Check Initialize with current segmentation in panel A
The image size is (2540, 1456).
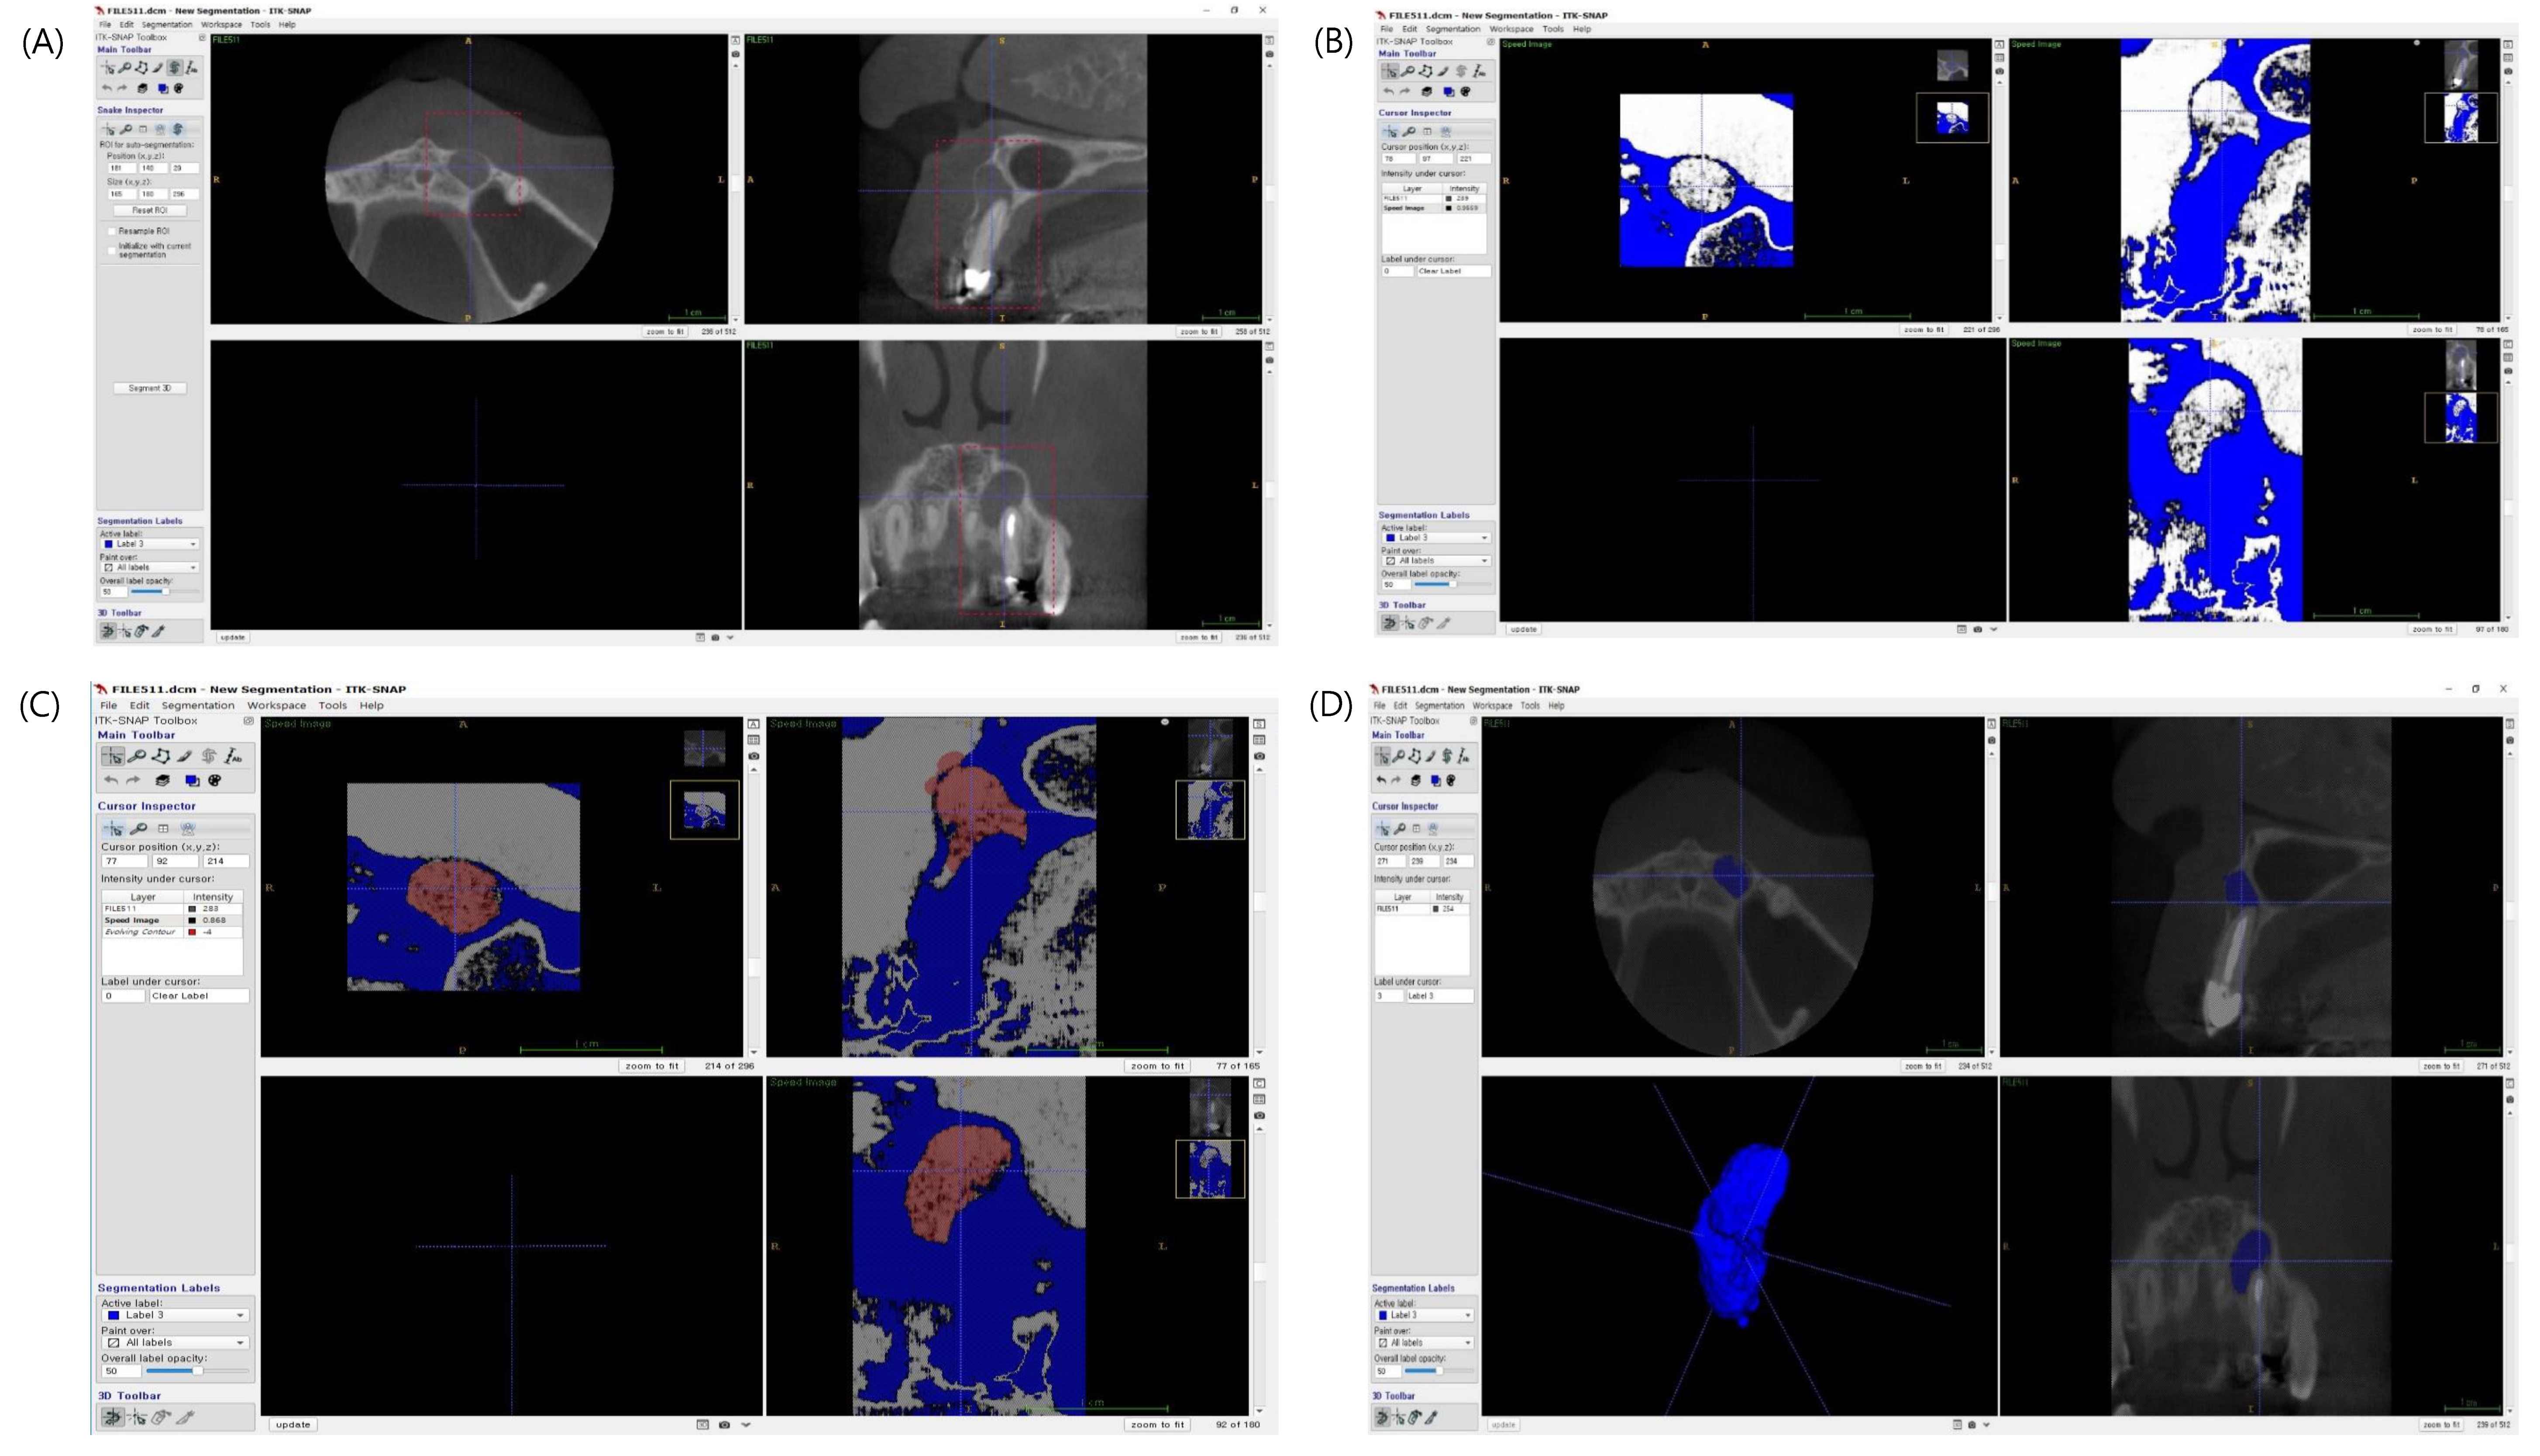(112, 250)
